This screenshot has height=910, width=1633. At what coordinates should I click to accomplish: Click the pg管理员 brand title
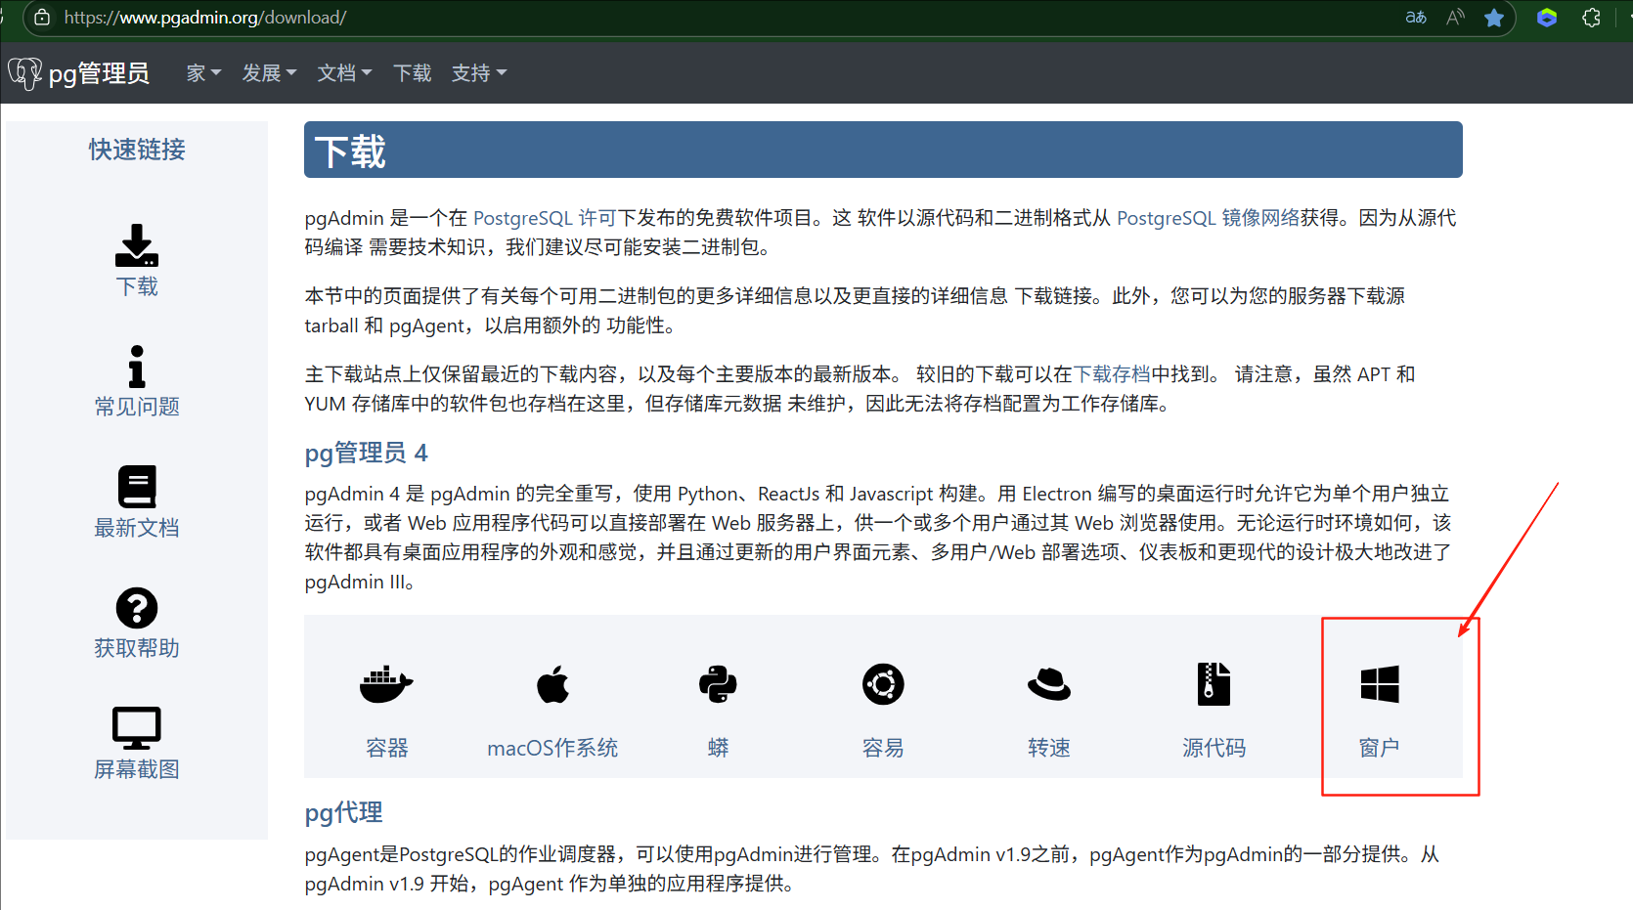pos(99,73)
